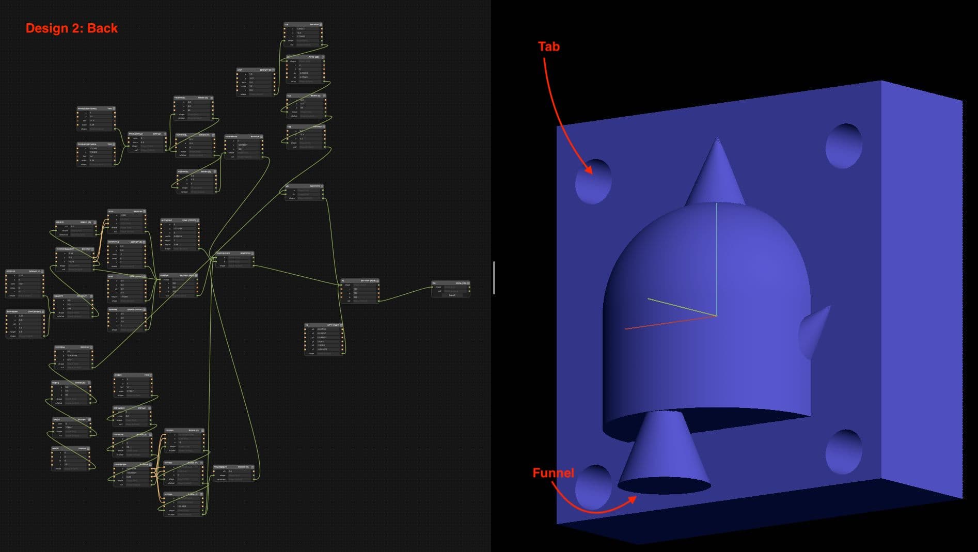
Task: Edit the b value of the color node feeding Export
Action: [364, 297]
